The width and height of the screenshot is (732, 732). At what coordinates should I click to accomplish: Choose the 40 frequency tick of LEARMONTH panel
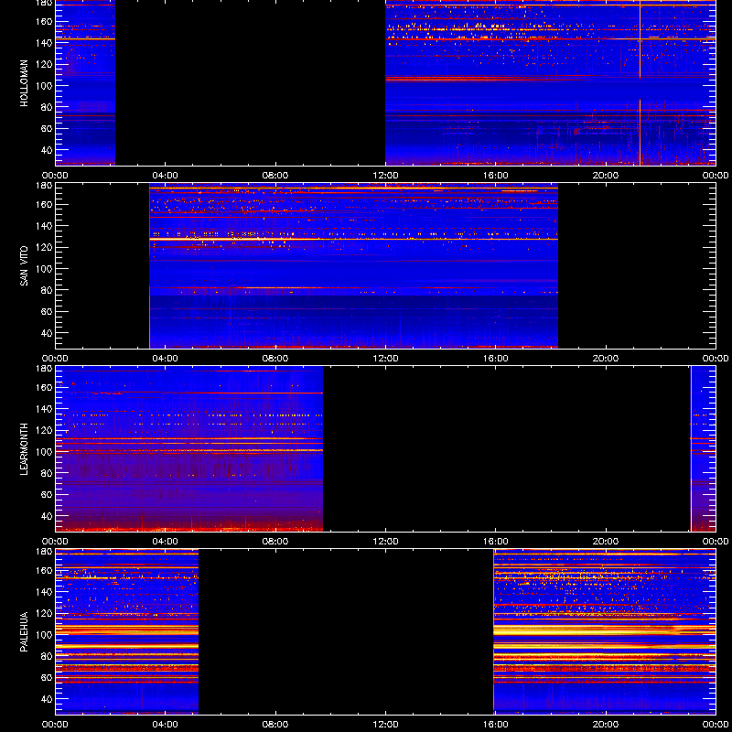click(48, 516)
